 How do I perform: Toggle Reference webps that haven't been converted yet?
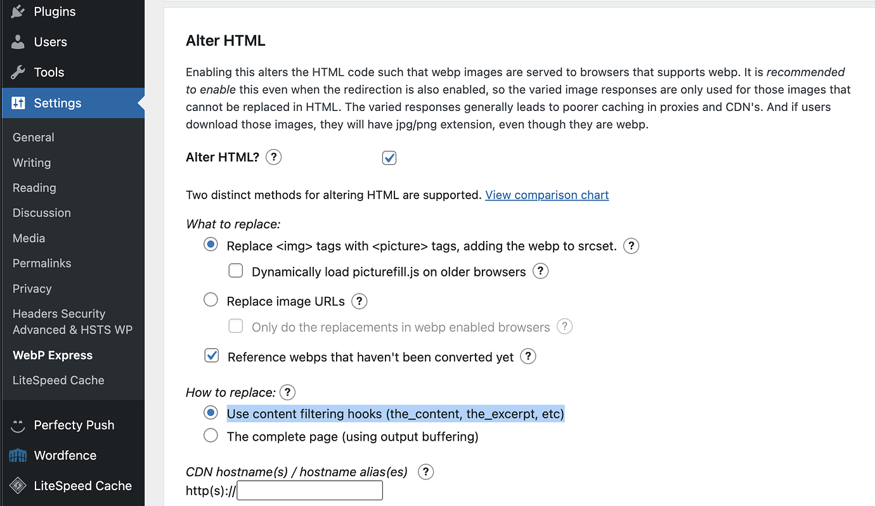tap(212, 356)
